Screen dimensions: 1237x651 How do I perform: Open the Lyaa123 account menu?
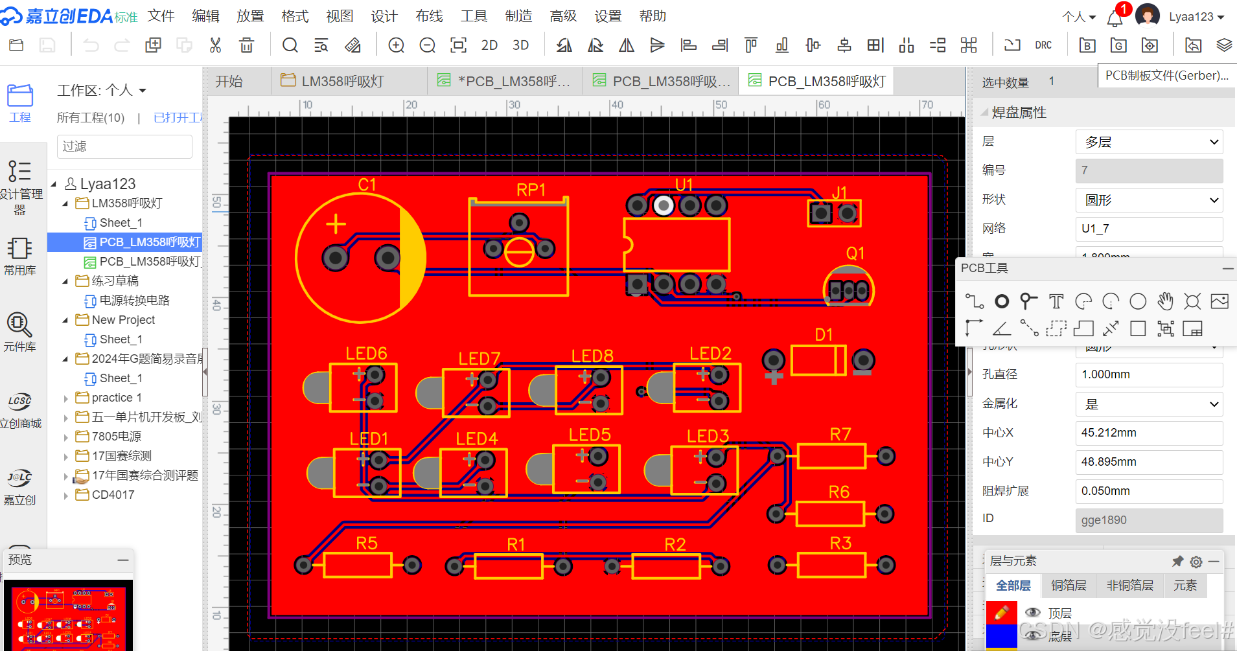(x=1196, y=17)
